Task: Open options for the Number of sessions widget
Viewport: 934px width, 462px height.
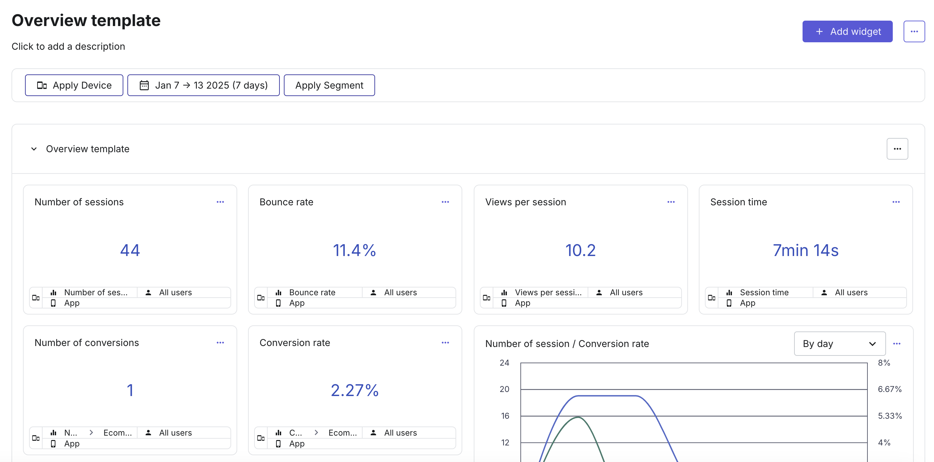Action: click(x=221, y=202)
